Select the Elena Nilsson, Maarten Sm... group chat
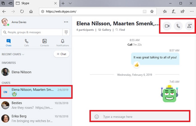 point(36,92)
